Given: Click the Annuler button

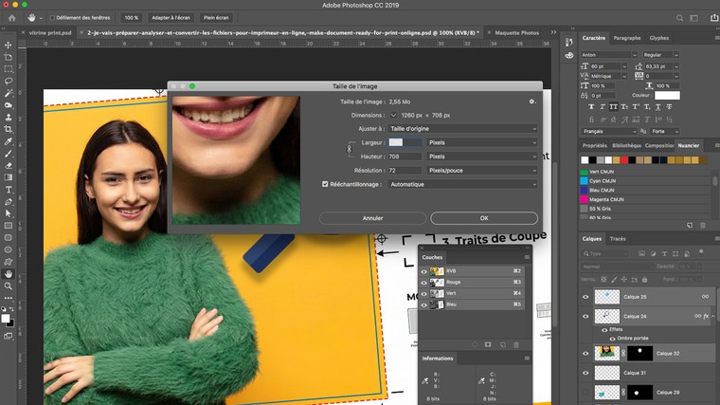Looking at the screenshot, I should [372, 218].
